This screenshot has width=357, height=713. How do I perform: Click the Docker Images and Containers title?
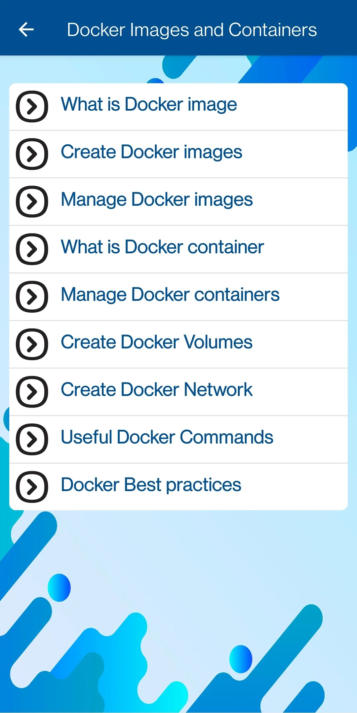[192, 30]
